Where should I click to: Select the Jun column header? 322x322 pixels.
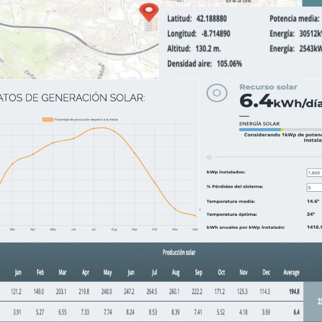click(x=131, y=272)
